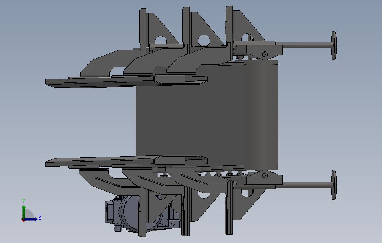Click the "Y" axis label

coord(23,201)
